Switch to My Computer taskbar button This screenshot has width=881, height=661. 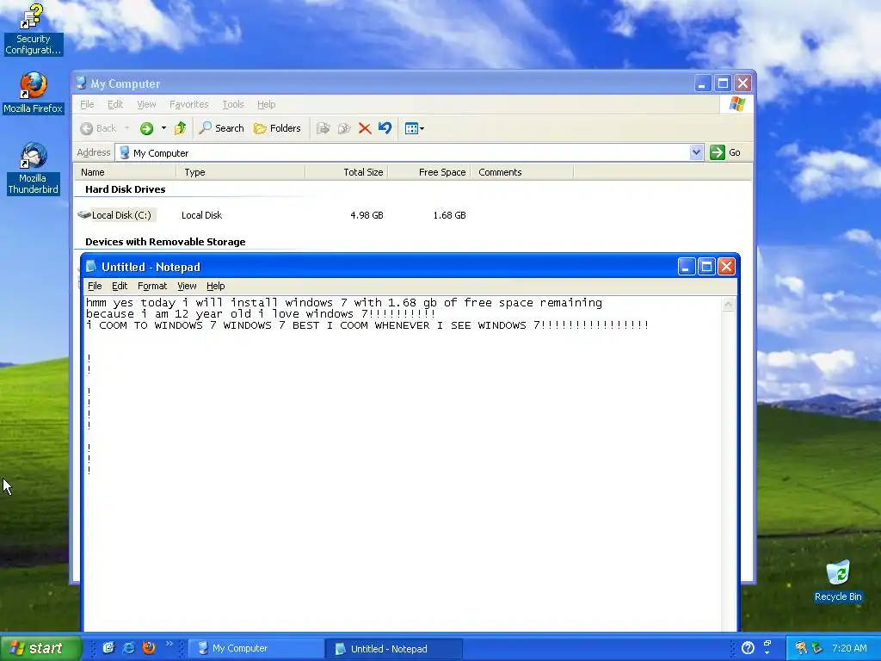tap(255, 648)
